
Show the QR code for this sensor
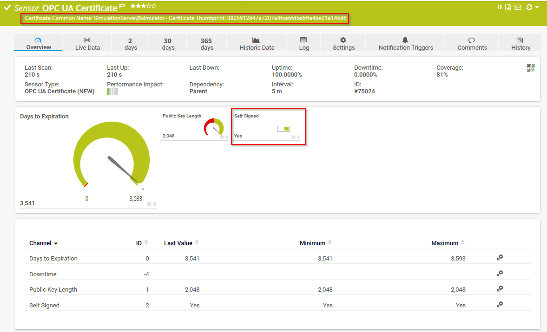pos(530,67)
